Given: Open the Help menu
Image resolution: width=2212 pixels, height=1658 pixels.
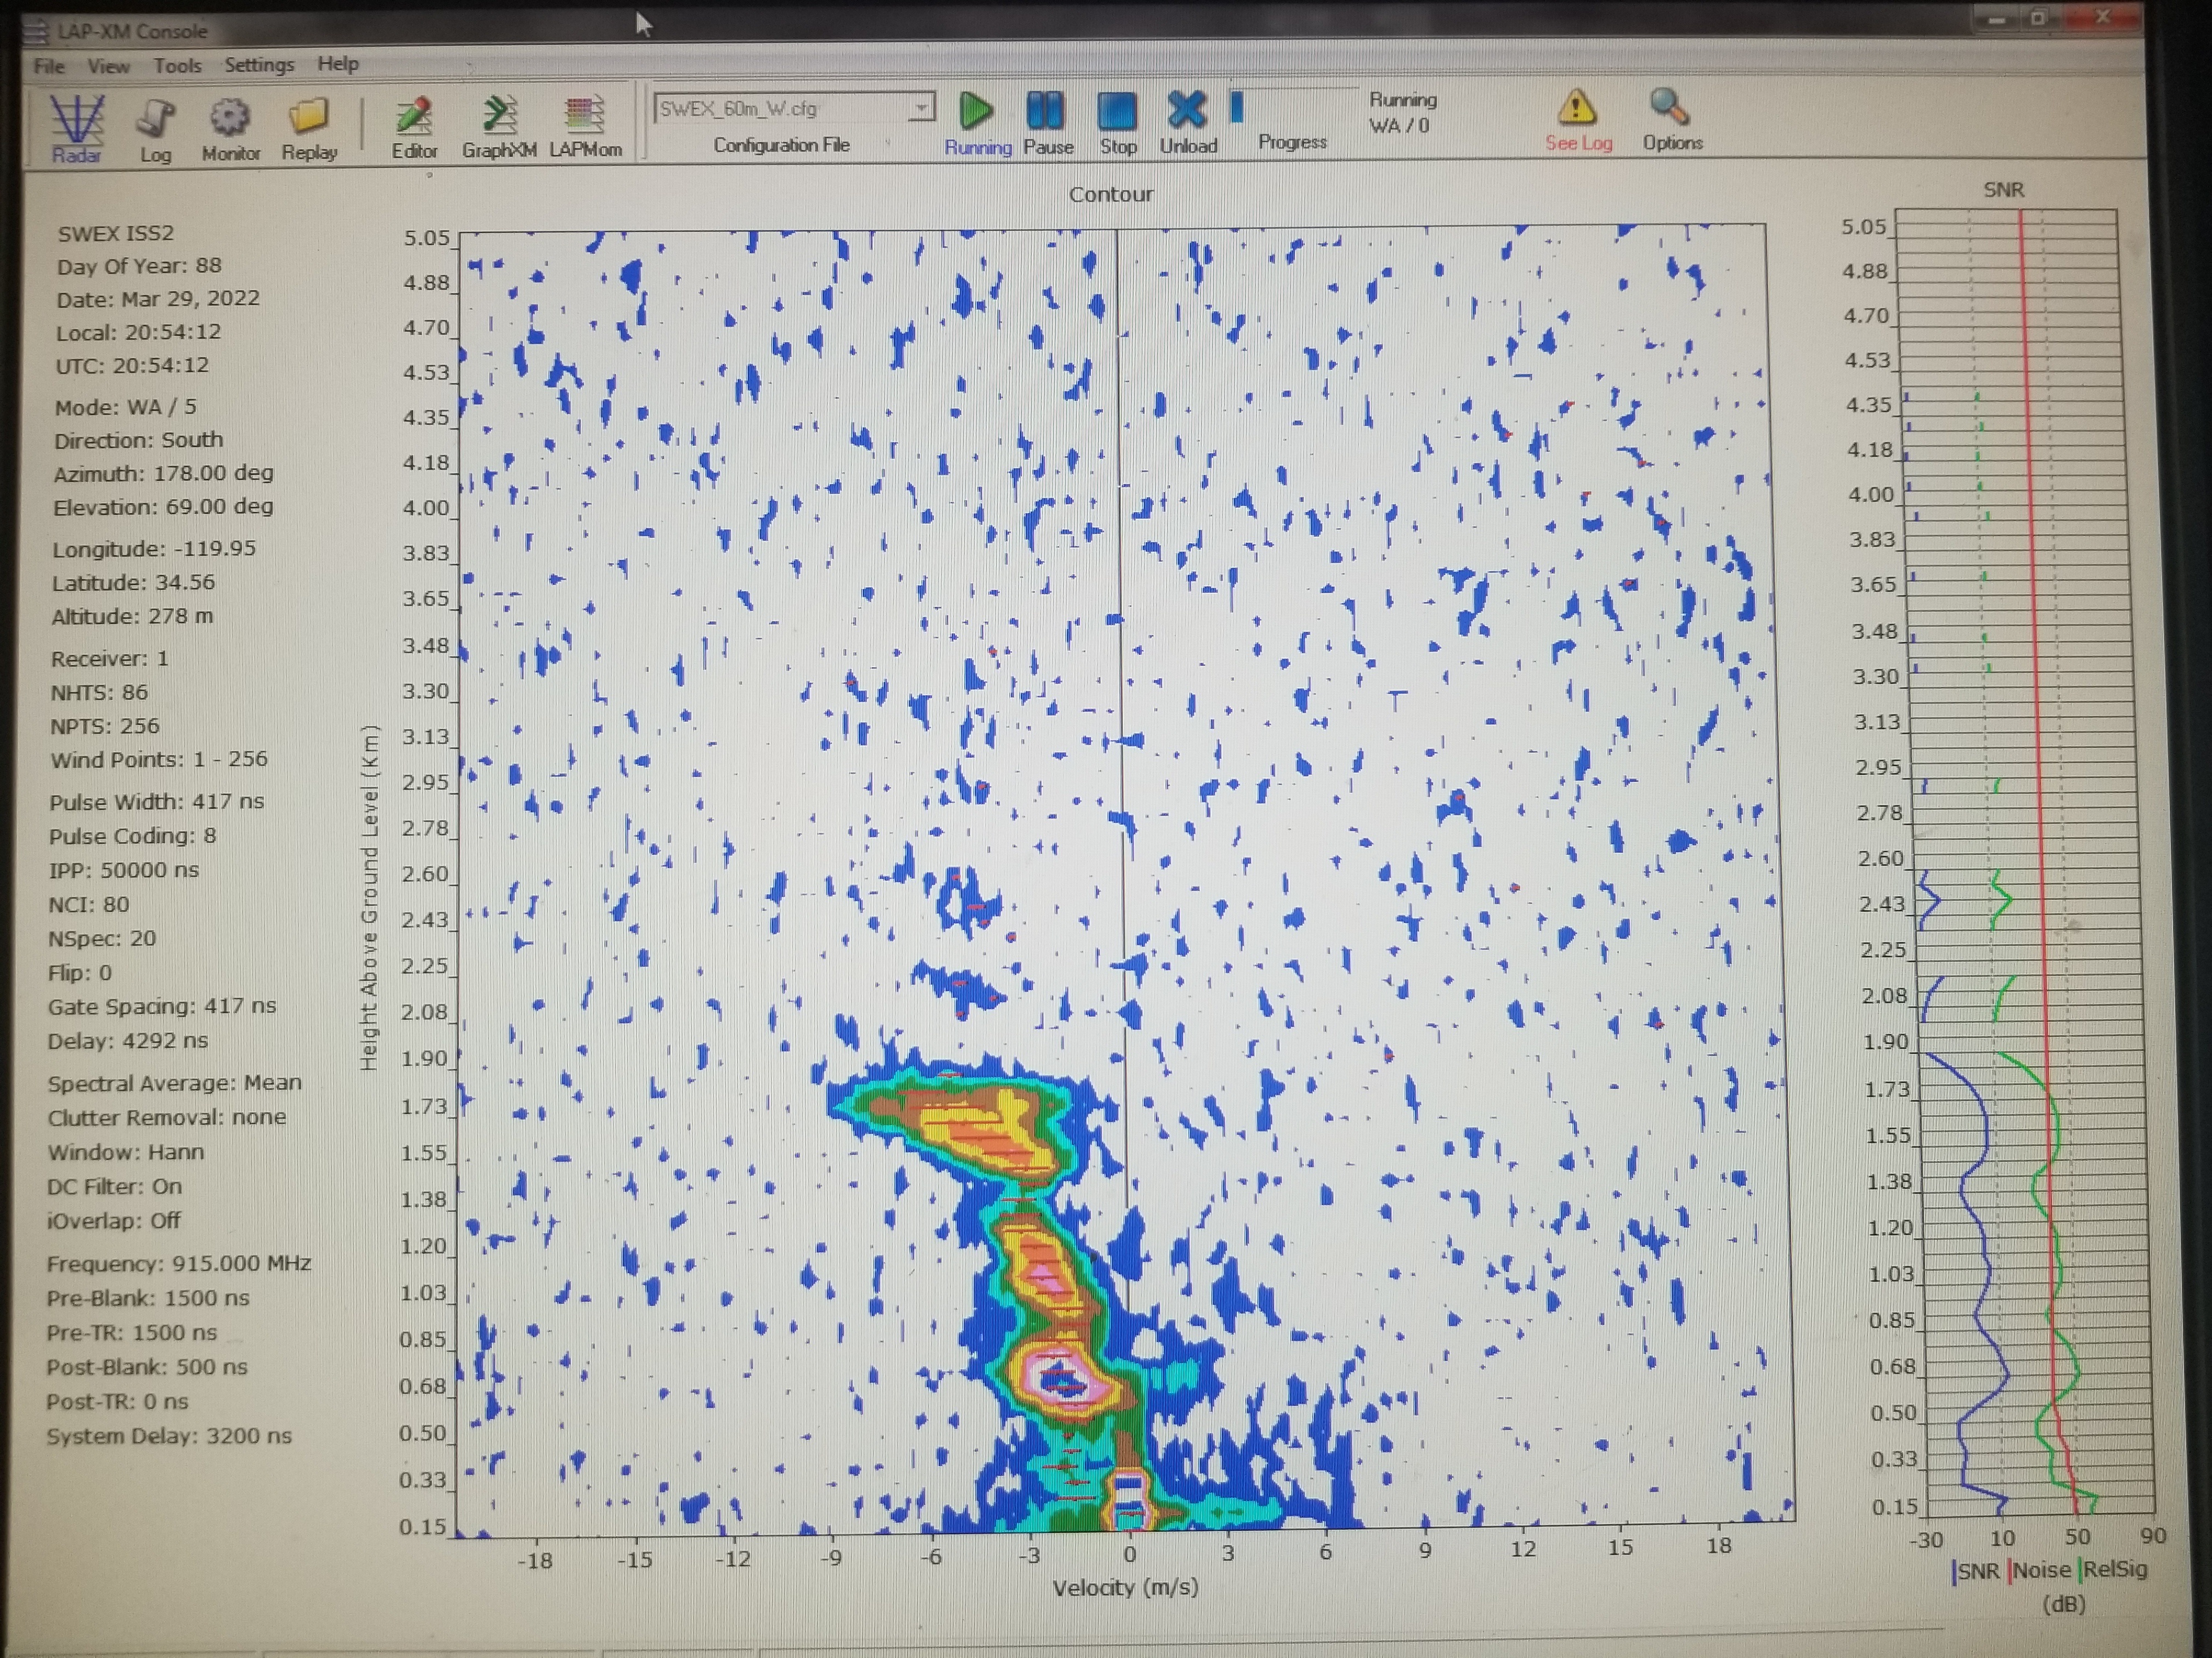Looking at the screenshot, I should coord(338,64).
